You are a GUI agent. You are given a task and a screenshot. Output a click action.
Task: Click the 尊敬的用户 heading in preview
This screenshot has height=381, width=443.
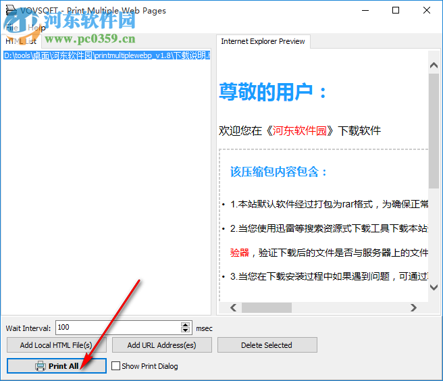(x=272, y=92)
